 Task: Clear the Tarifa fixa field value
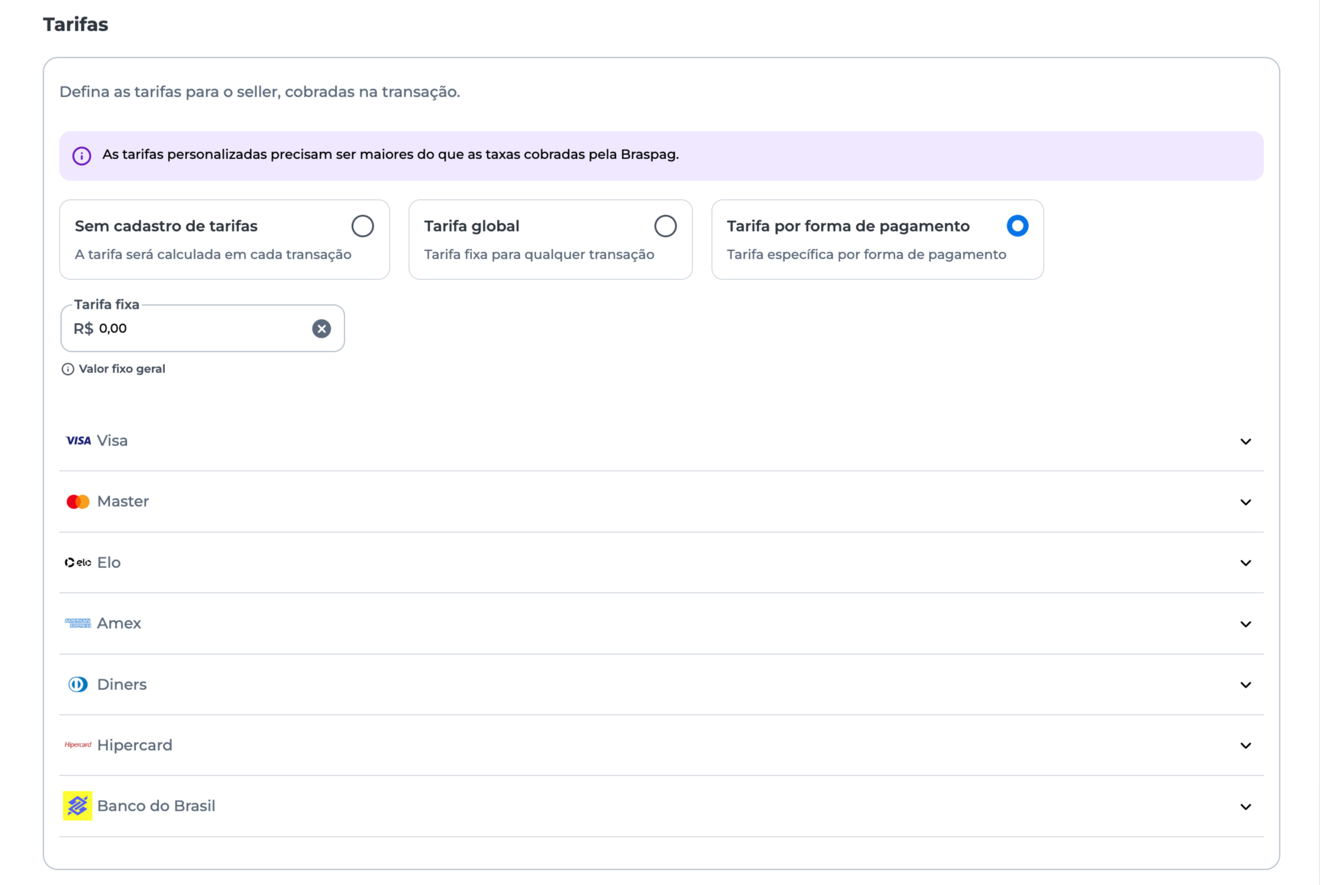(x=321, y=329)
